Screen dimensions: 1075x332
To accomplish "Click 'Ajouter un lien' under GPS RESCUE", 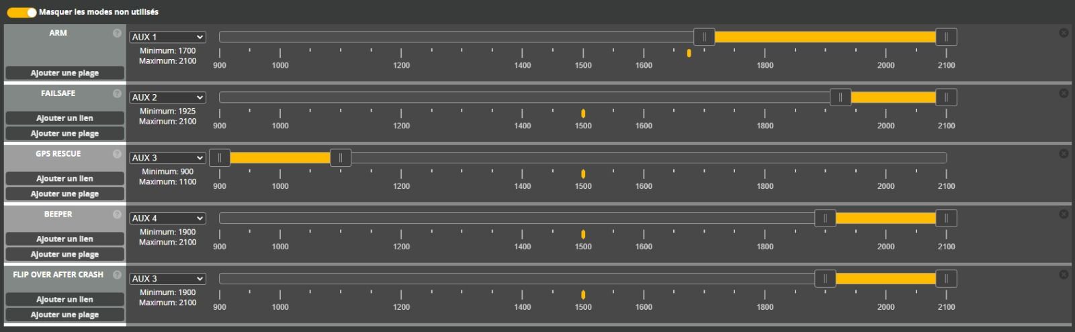I will pyautogui.click(x=64, y=178).
